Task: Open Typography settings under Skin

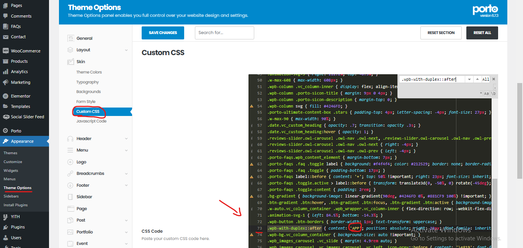Action: click(x=87, y=82)
